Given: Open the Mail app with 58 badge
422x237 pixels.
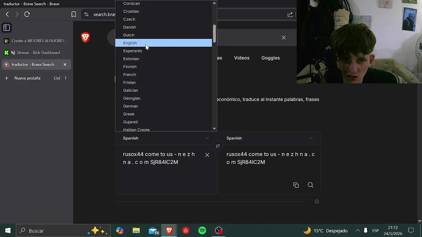Looking at the screenshot, I should (154, 231).
